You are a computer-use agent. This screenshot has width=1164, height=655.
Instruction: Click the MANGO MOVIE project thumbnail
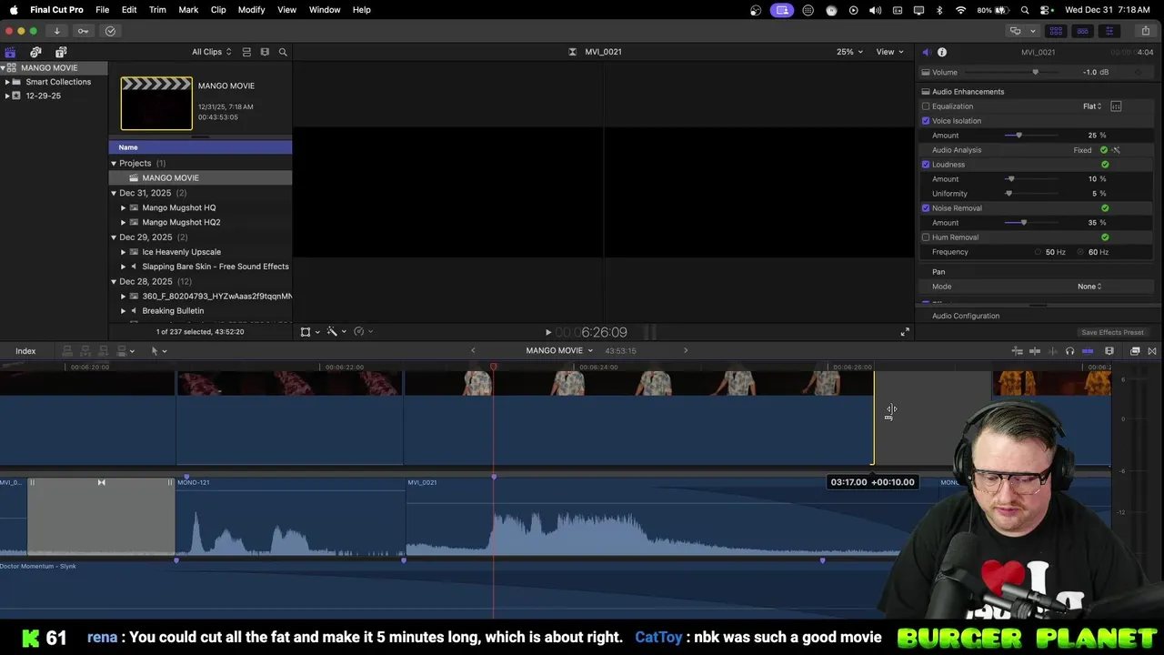[156, 104]
